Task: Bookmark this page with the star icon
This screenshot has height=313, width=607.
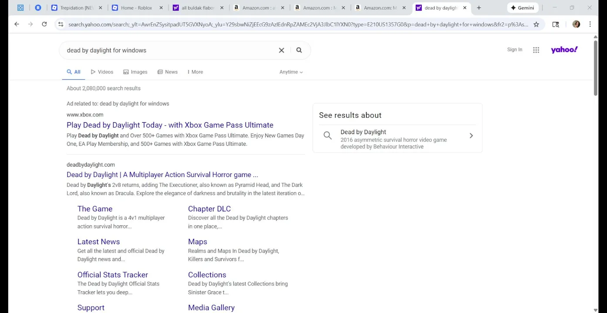Action: pyautogui.click(x=536, y=24)
